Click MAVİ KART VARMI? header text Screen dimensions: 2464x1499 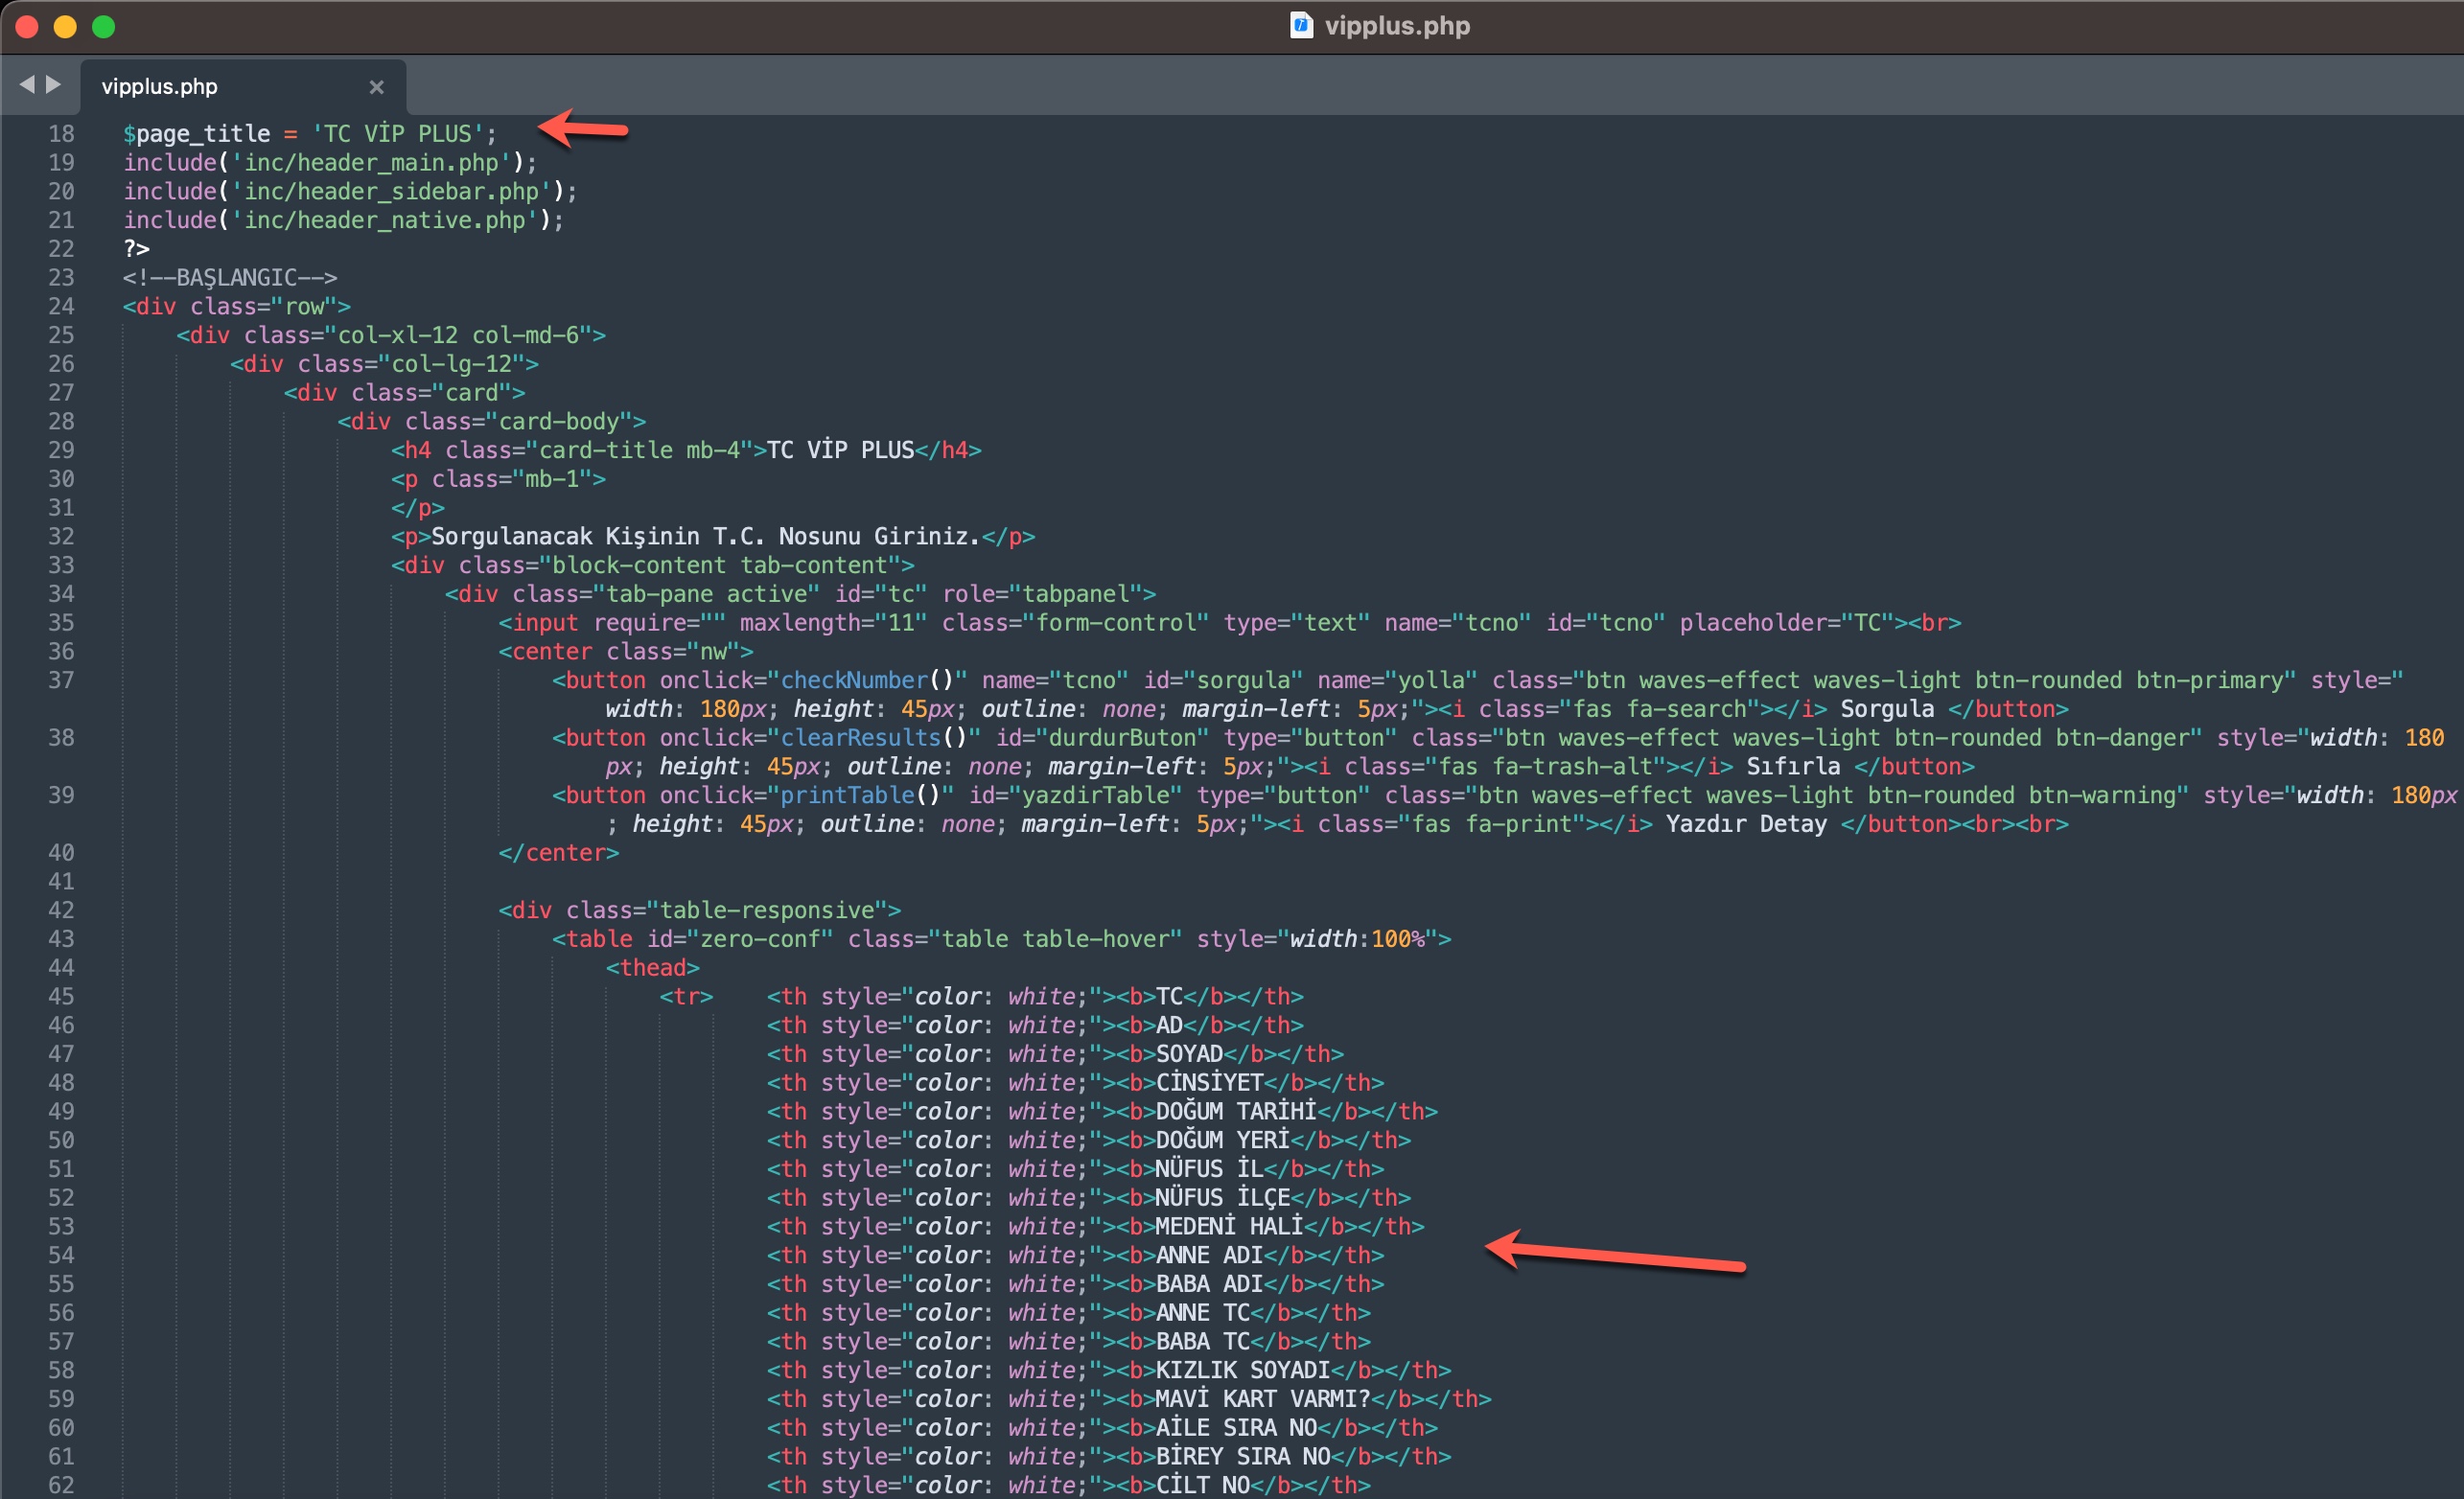1263,1400
